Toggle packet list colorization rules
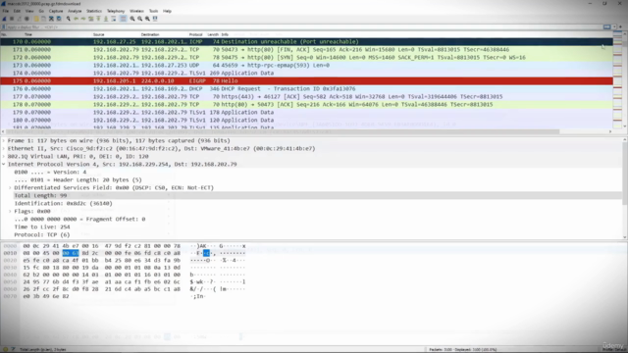628x353 pixels. coord(123,19)
